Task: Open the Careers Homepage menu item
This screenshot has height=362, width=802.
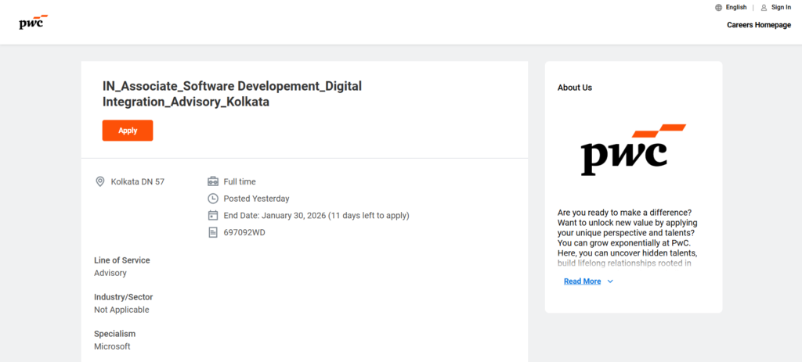Action: point(758,25)
